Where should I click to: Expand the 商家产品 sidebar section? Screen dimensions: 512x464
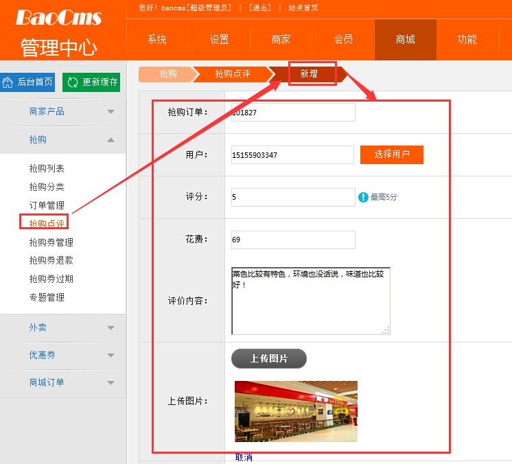(62, 112)
